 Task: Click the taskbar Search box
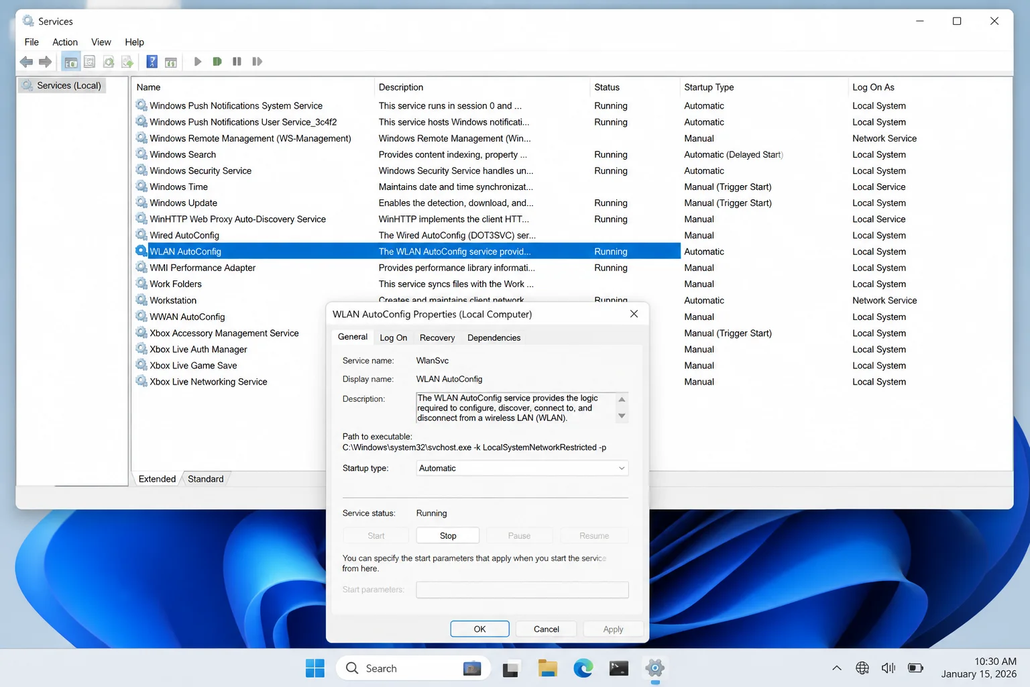(x=413, y=668)
